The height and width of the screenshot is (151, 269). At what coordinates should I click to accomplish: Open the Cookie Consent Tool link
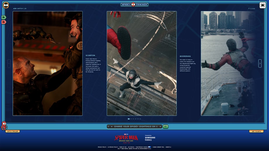158,147
